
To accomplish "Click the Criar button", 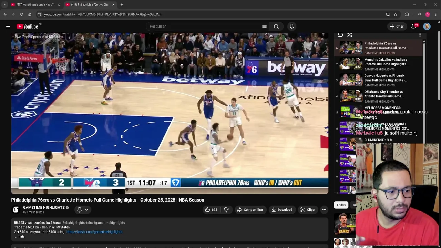I will pyautogui.click(x=397, y=26).
